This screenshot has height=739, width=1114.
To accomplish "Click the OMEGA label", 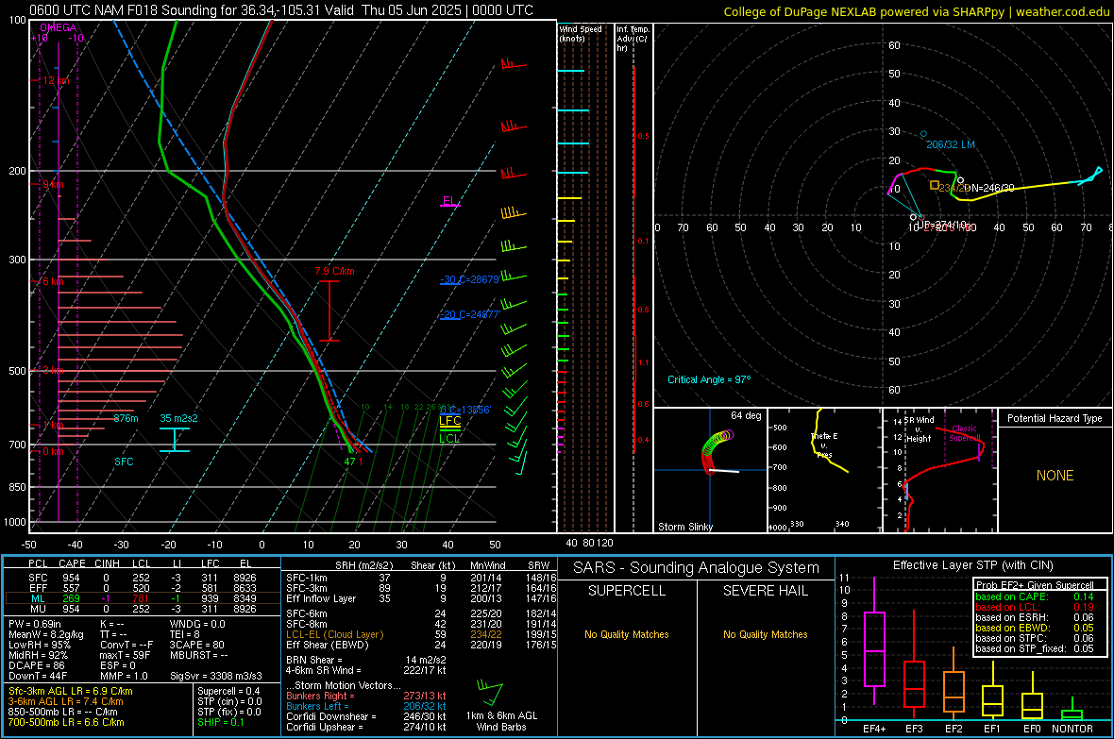I will coord(59,27).
